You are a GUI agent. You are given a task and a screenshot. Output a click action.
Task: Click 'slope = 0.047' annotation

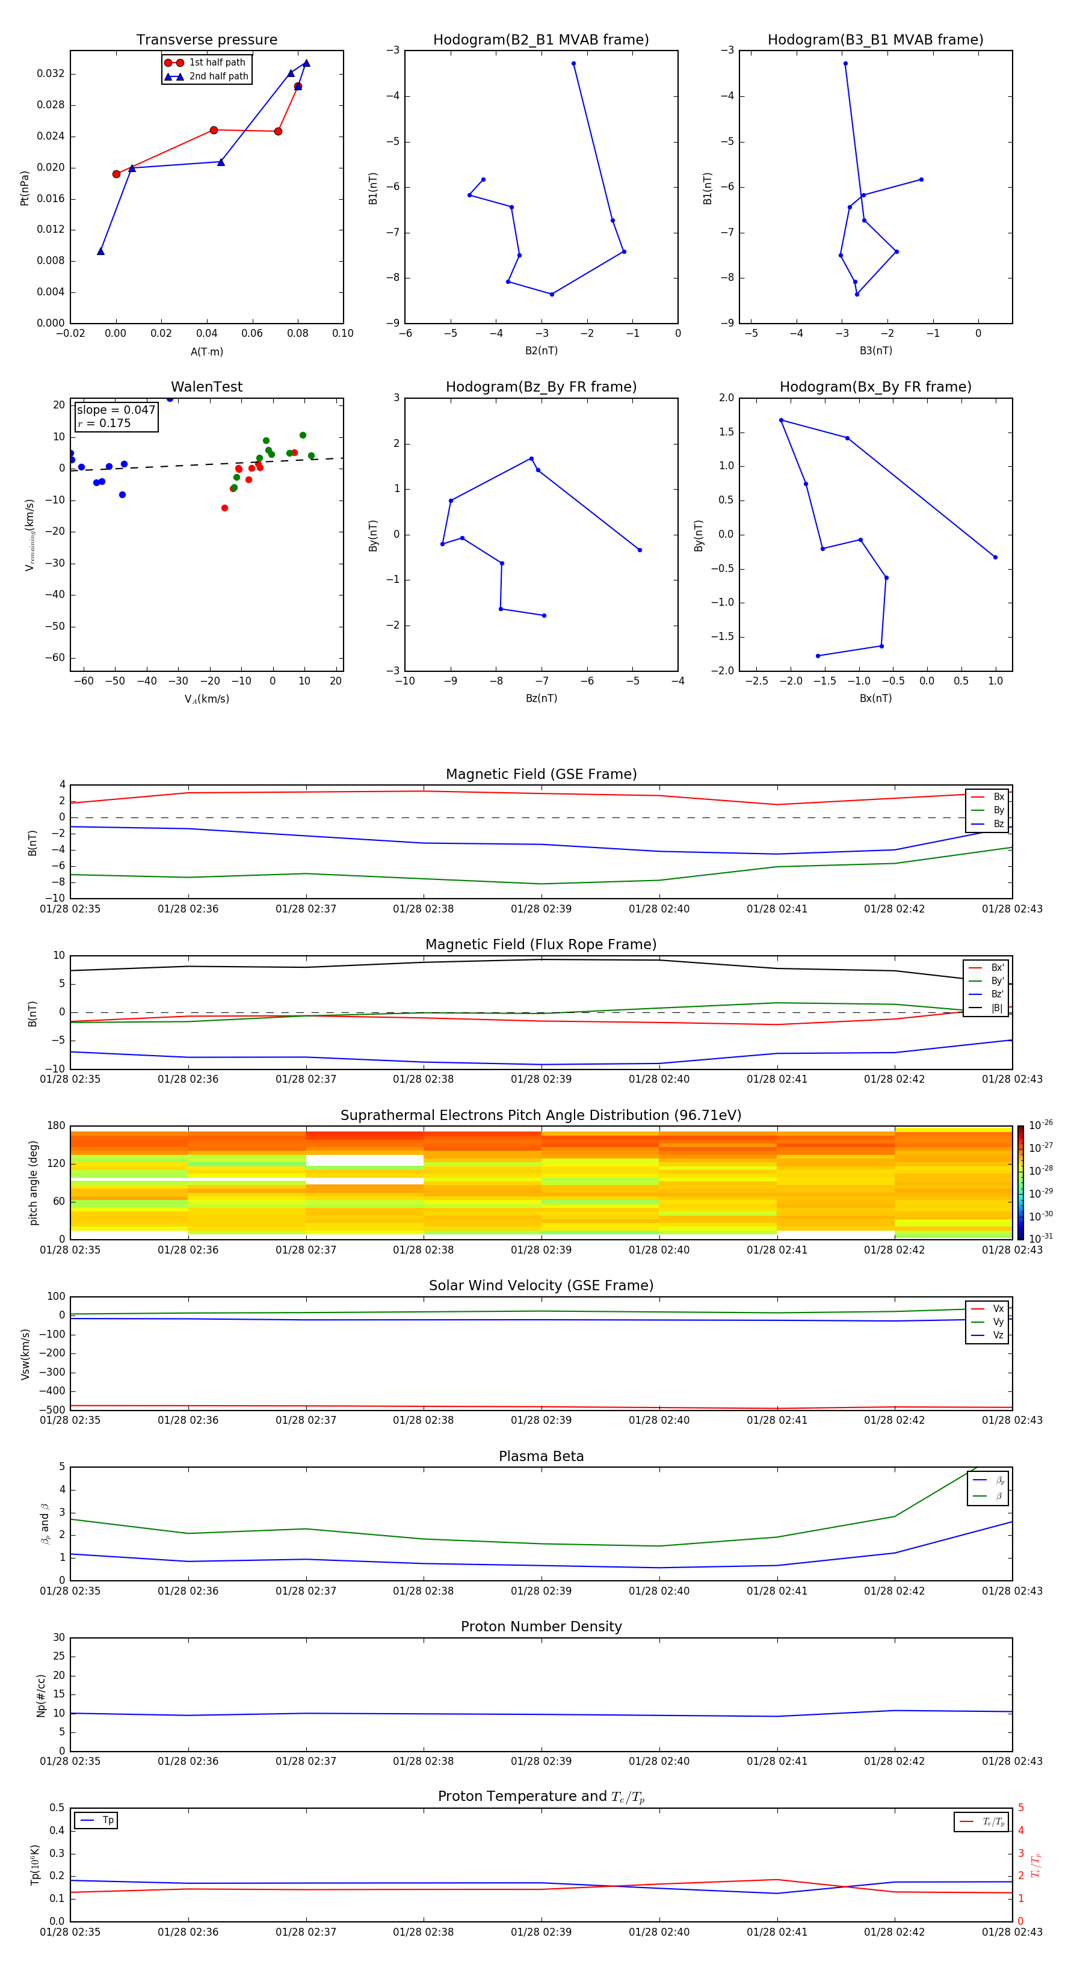coord(116,410)
